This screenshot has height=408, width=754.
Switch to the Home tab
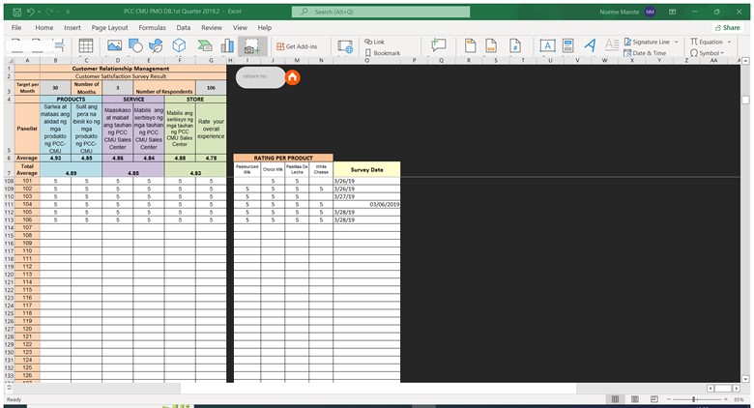coord(44,27)
